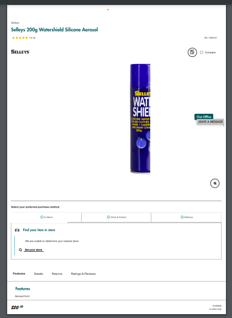
Task: Open the Details section tab
Action: coord(39,274)
